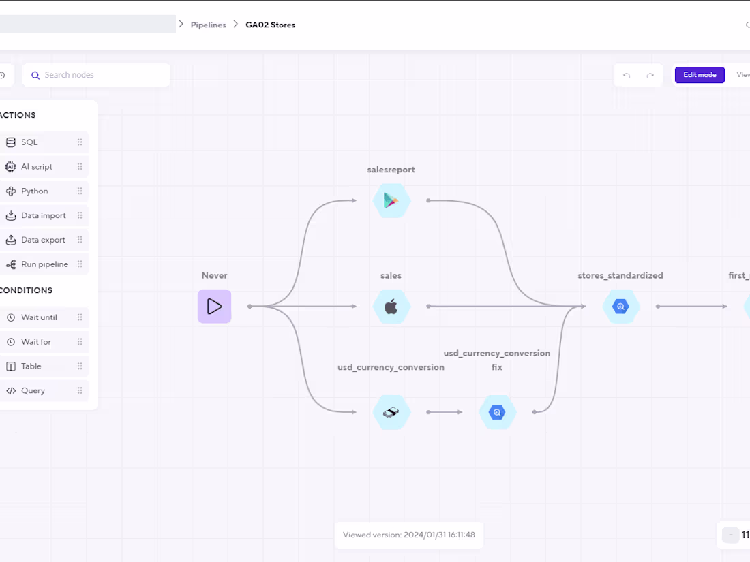Select the Python action icon
Viewport: 750px width, 562px height.
pos(12,191)
